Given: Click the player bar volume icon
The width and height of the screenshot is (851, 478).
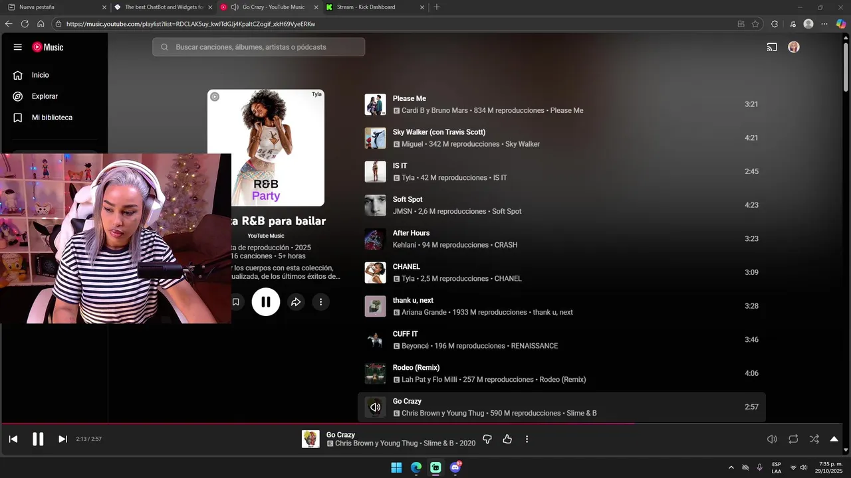Looking at the screenshot, I should coord(772,439).
